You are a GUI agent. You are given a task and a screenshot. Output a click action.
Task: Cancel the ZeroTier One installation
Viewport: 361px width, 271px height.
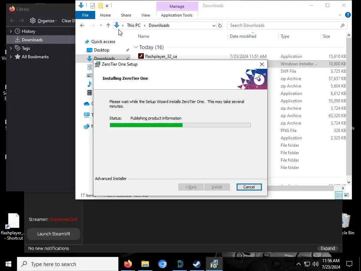coord(249,187)
